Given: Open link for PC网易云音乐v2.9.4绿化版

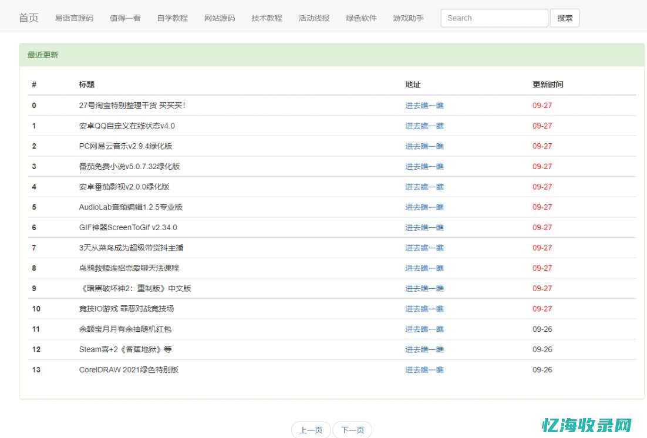Looking at the screenshot, I should coord(424,146).
